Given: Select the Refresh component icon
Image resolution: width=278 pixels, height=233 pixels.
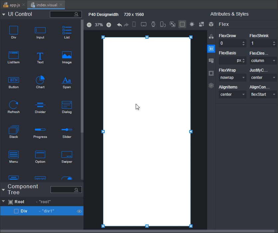Looking at the screenshot, I should [x=14, y=105].
